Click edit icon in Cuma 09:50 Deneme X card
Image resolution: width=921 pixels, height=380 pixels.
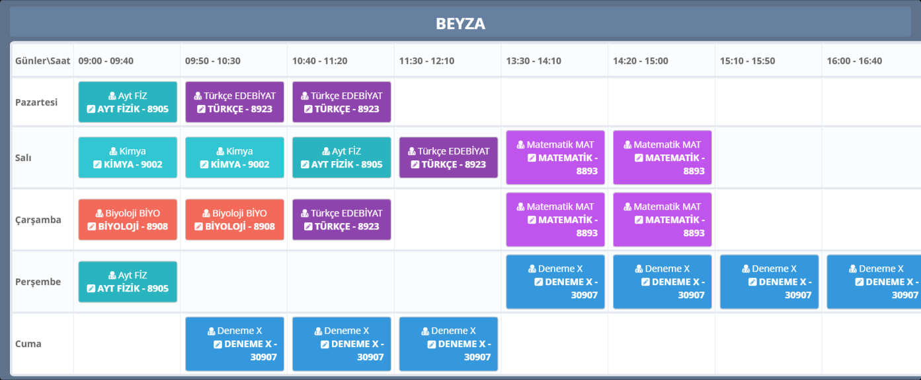click(218, 344)
